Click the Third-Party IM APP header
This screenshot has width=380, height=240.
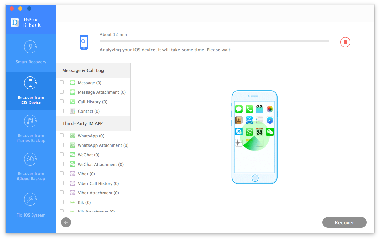coord(93,123)
